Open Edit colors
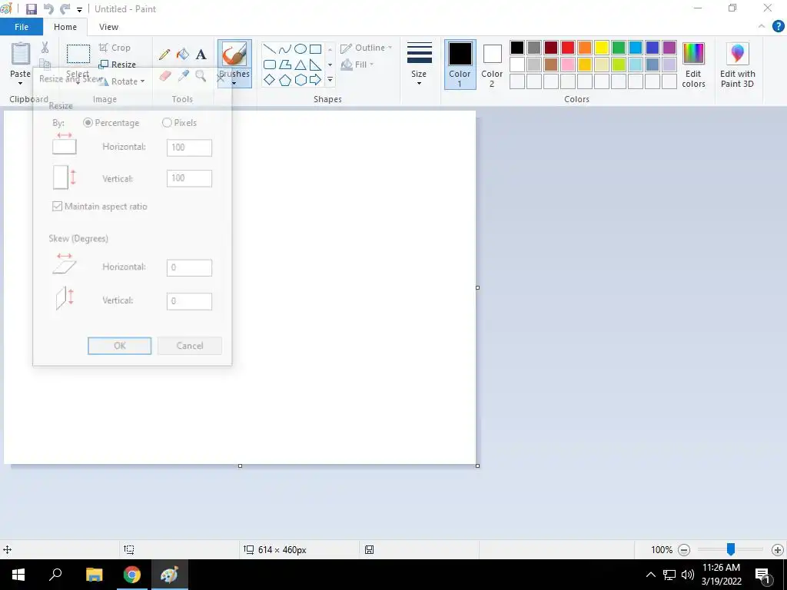 [694, 65]
